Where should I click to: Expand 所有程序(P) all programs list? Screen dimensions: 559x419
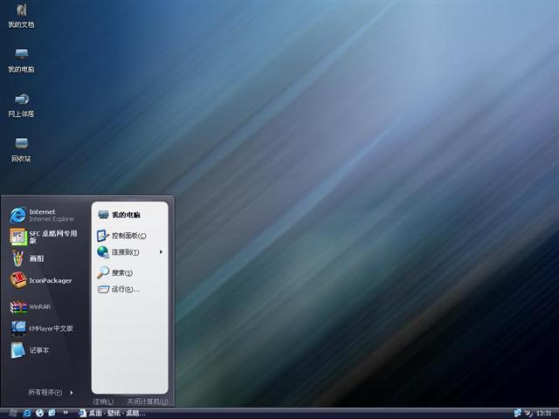point(51,392)
